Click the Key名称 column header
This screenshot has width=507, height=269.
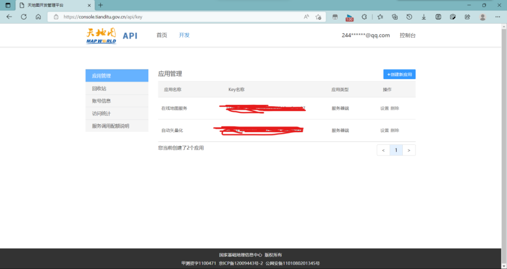click(236, 90)
